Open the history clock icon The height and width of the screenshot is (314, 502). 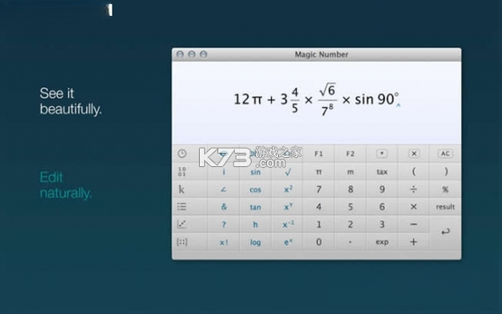(x=182, y=154)
